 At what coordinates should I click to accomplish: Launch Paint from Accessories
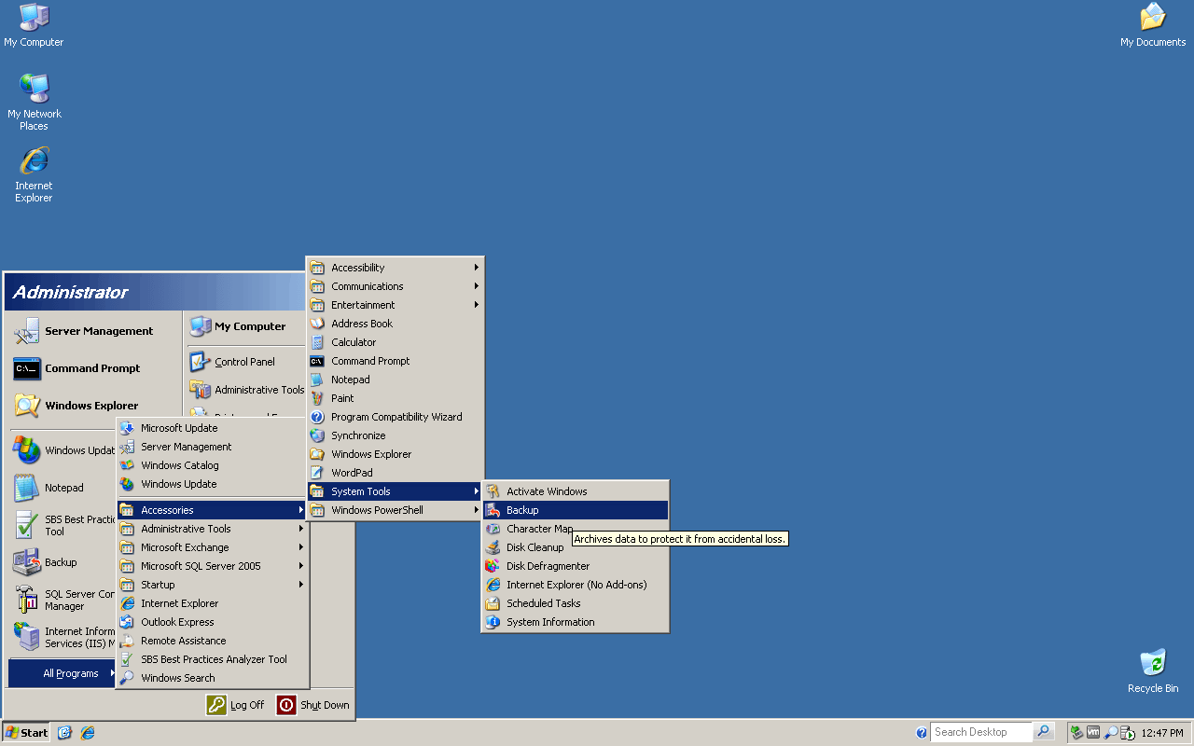tap(395, 398)
